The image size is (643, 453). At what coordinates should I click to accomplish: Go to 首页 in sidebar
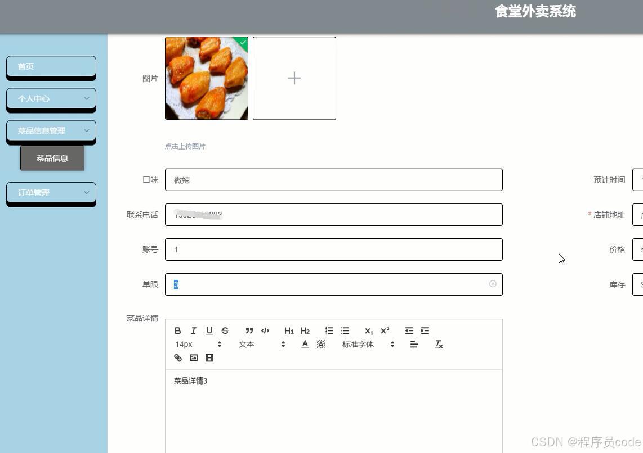tap(51, 66)
